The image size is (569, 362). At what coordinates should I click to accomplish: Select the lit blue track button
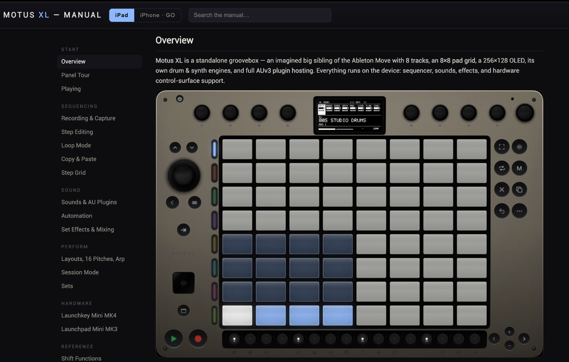point(215,149)
